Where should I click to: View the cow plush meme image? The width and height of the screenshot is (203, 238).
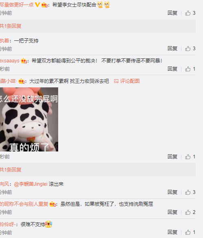pyautogui.click(x=29, y=119)
